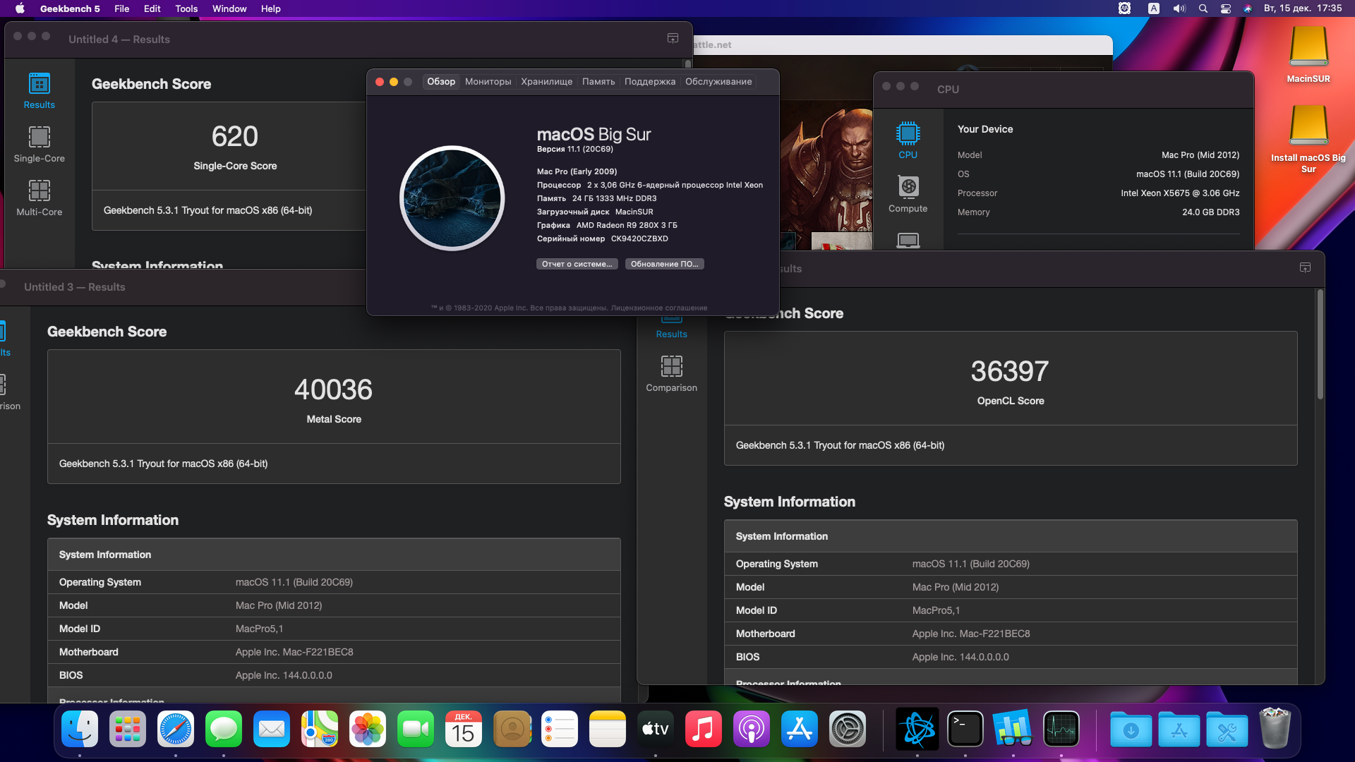Open Activity Monitor from the Dock

click(1061, 730)
